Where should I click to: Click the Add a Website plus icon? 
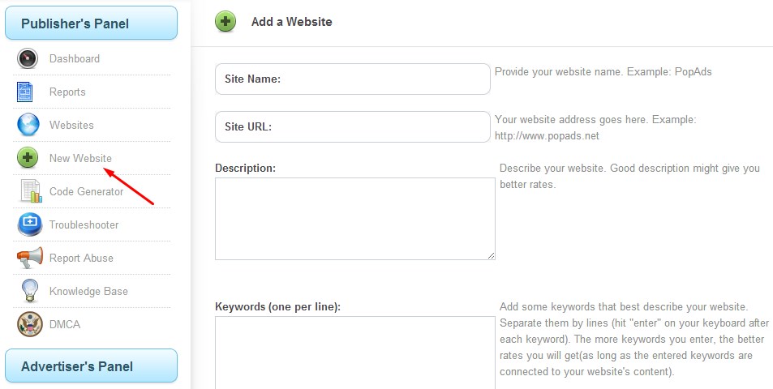click(225, 22)
